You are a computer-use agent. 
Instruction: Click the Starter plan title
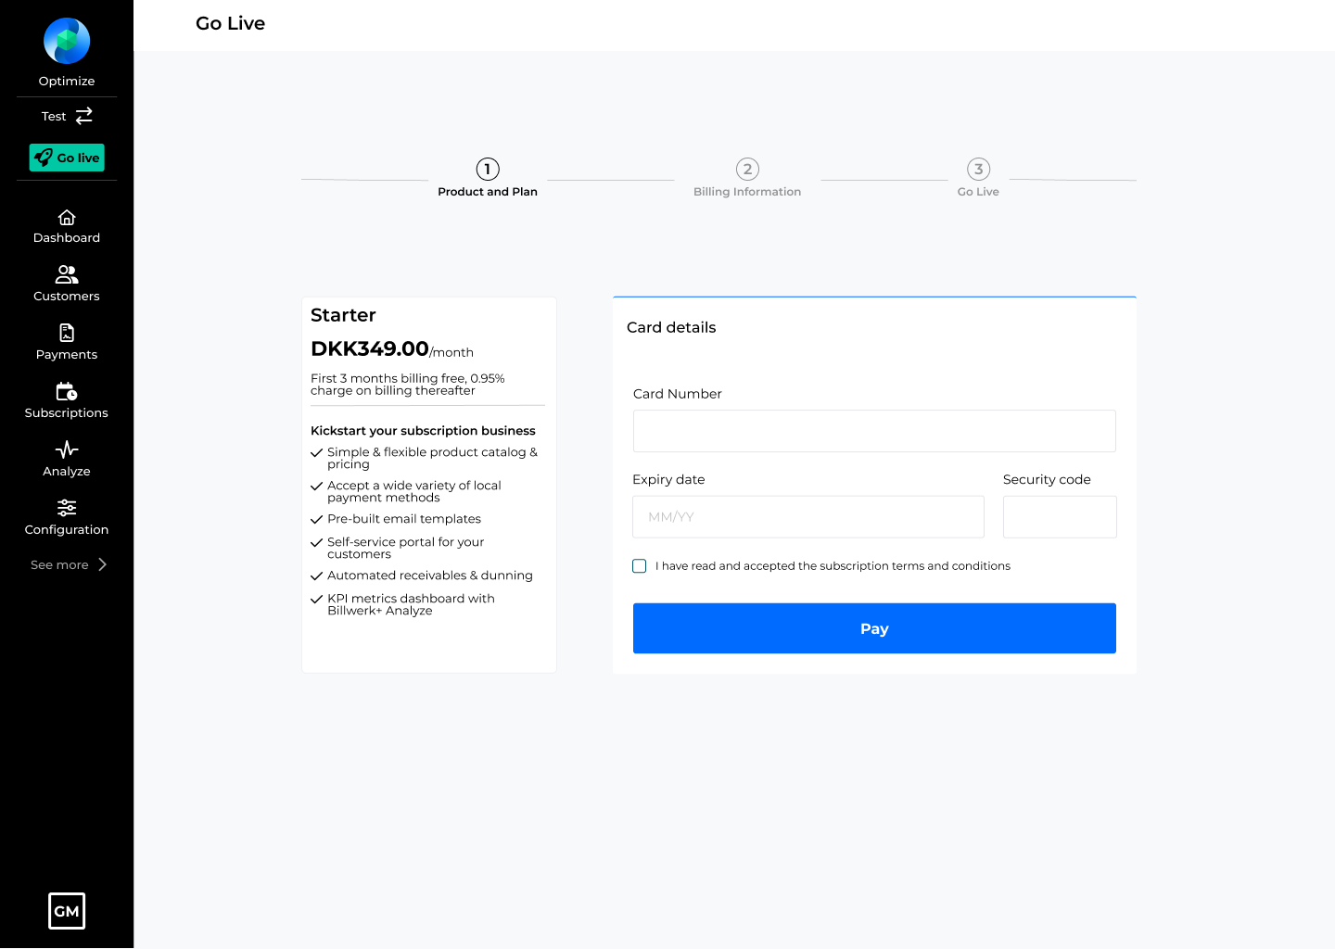point(343,315)
